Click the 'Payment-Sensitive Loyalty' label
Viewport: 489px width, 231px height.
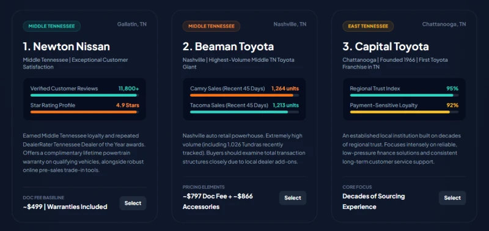[x=384, y=105]
